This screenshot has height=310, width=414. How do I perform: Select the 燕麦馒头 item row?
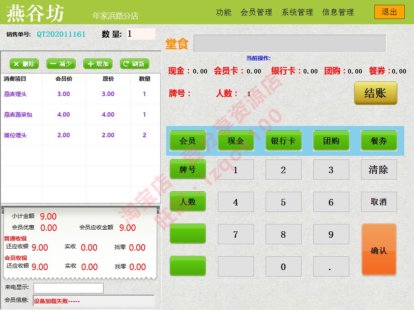pos(80,94)
